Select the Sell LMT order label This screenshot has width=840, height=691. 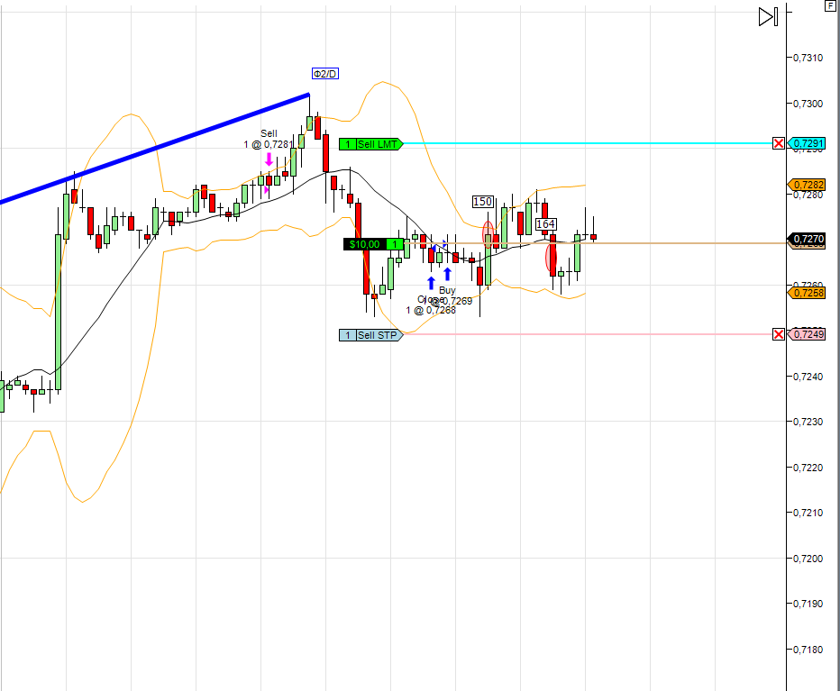coord(370,144)
